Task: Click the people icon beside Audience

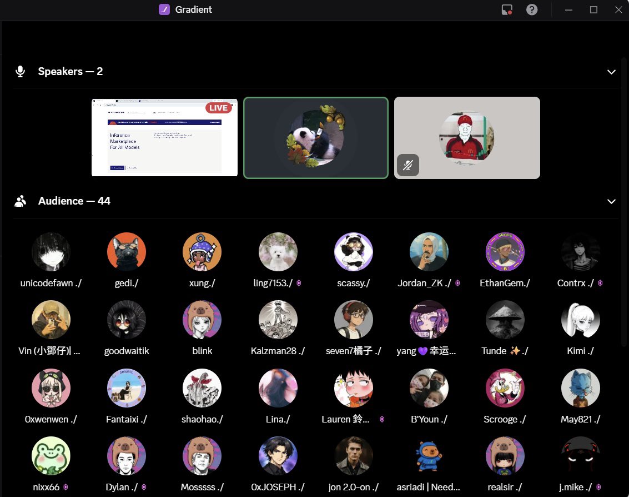Action: [20, 201]
